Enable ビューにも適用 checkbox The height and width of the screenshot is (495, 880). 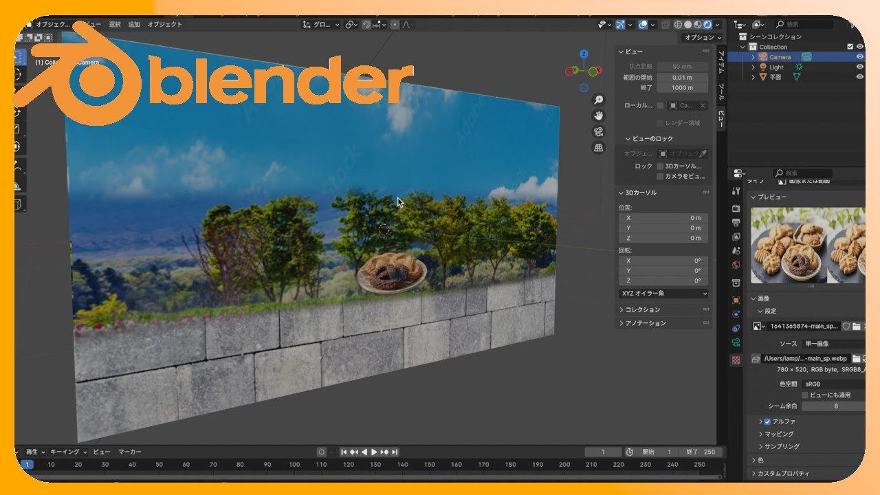point(806,395)
